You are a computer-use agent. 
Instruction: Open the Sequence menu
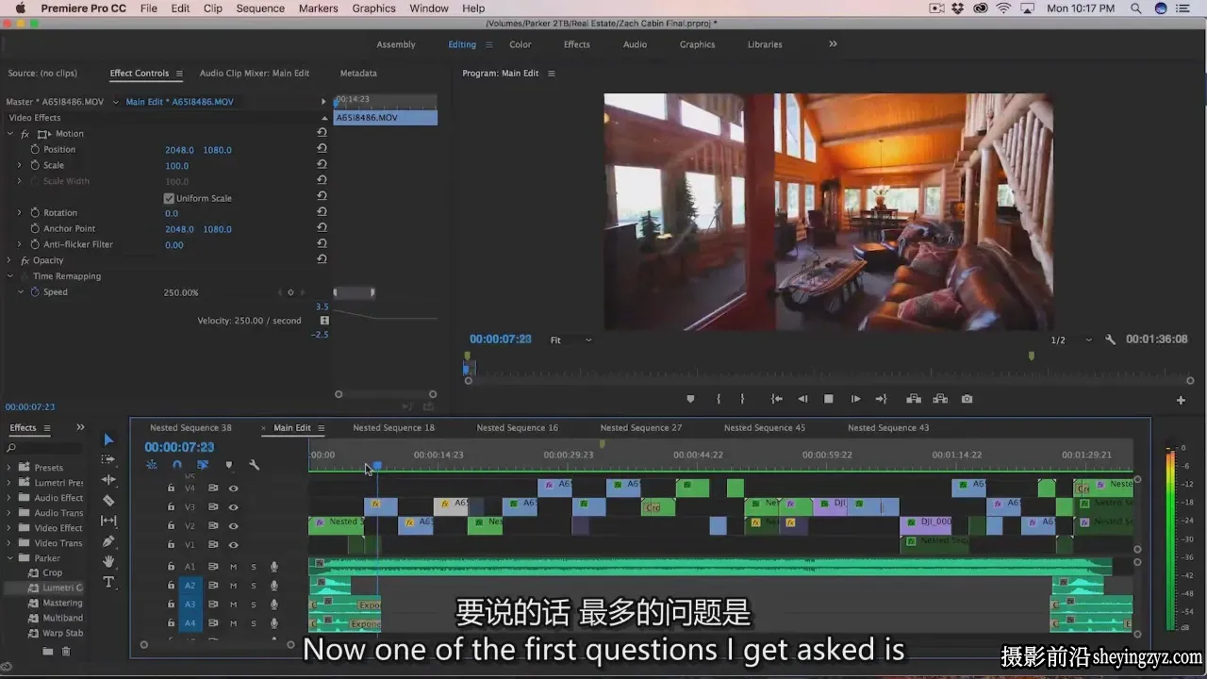(260, 8)
